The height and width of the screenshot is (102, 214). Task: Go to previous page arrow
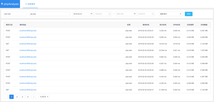tap(5, 97)
